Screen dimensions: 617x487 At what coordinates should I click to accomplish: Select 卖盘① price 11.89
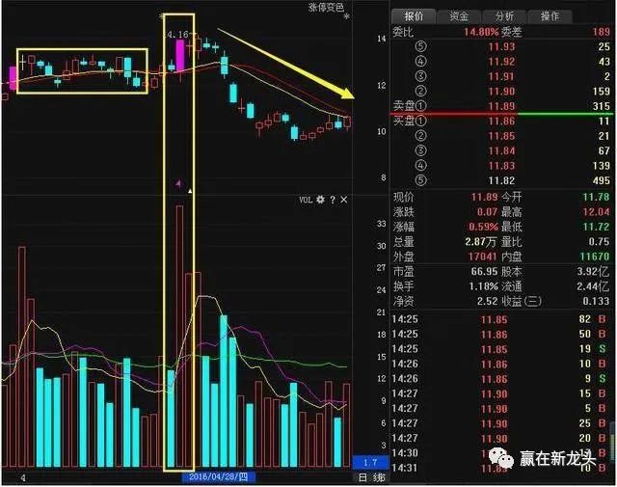tap(501, 106)
